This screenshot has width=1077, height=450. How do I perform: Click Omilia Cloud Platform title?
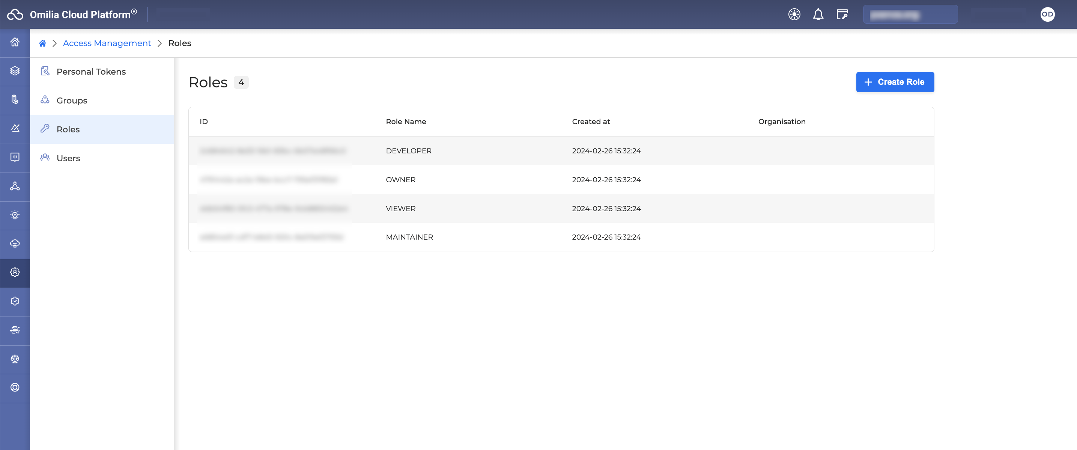pyautogui.click(x=83, y=14)
